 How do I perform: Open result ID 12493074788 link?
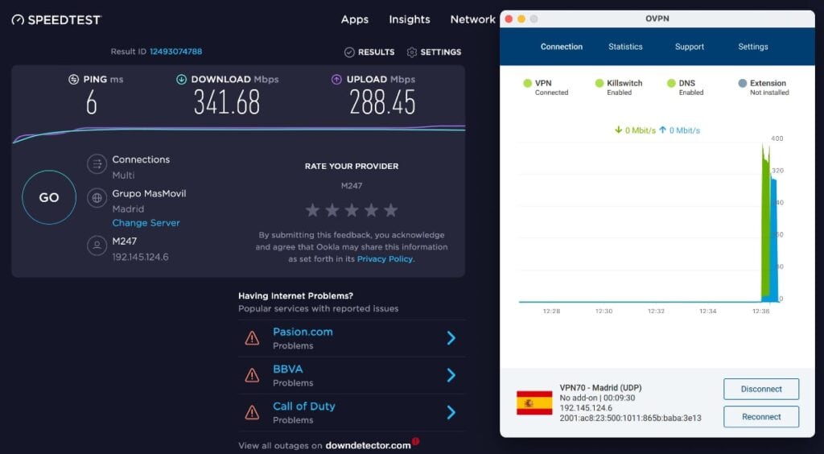[x=176, y=52]
